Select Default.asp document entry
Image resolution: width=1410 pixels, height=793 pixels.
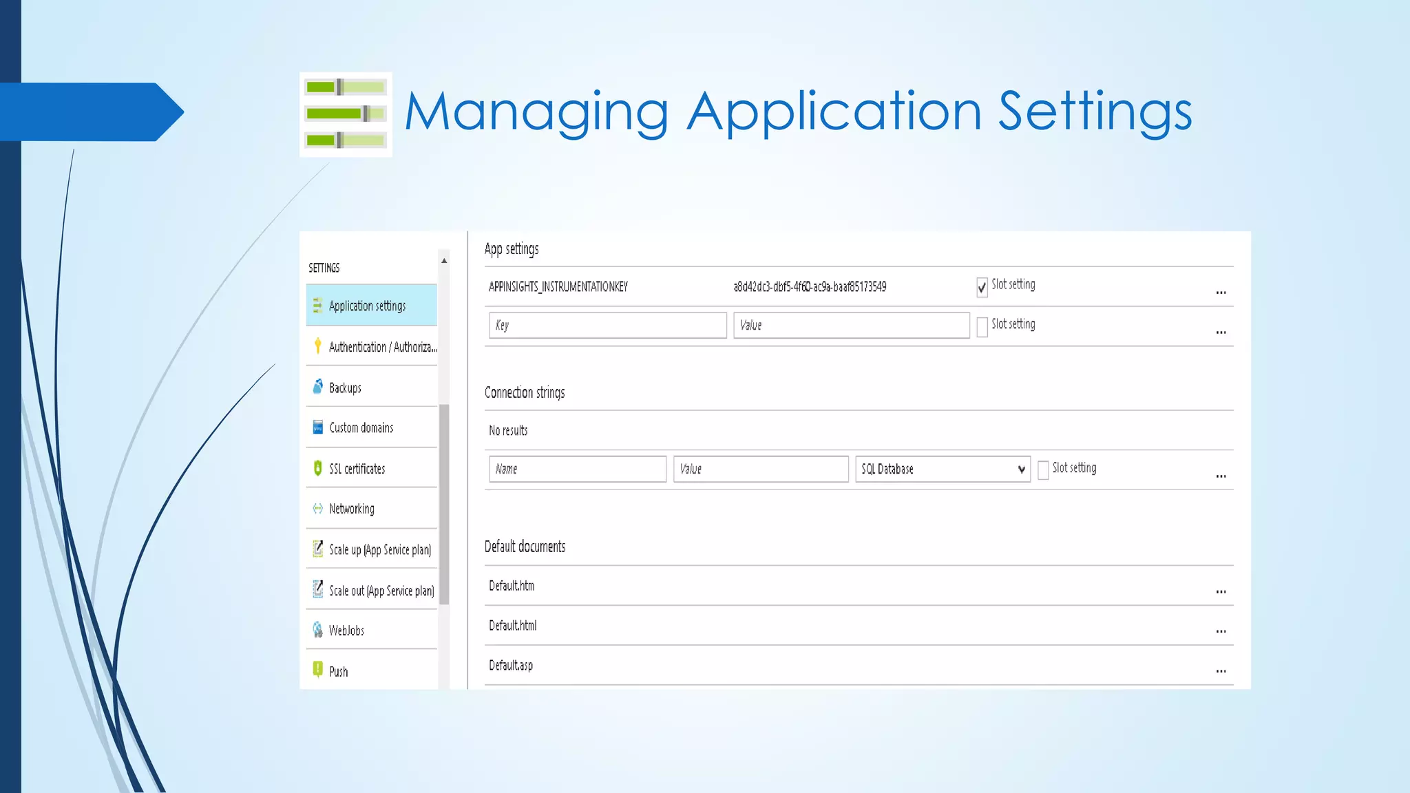[511, 666]
